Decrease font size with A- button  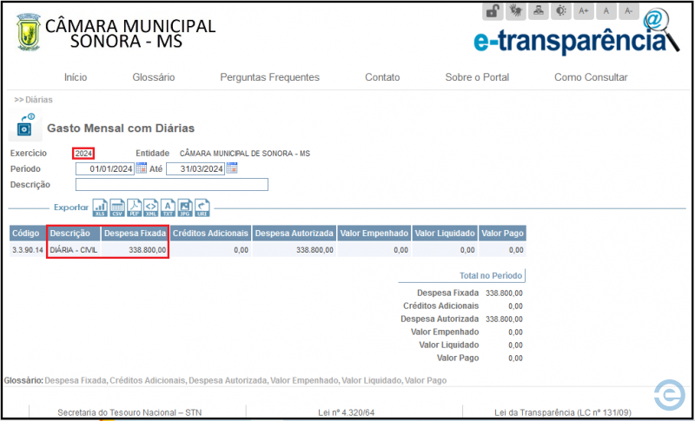(628, 11)
